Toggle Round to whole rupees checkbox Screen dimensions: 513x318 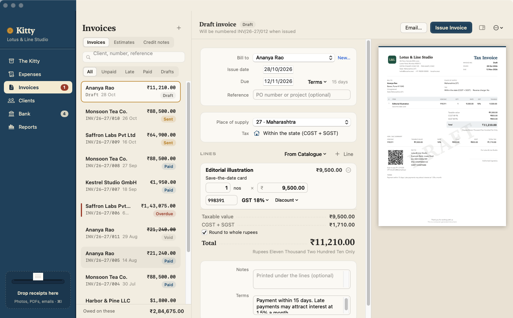[204, 232]
